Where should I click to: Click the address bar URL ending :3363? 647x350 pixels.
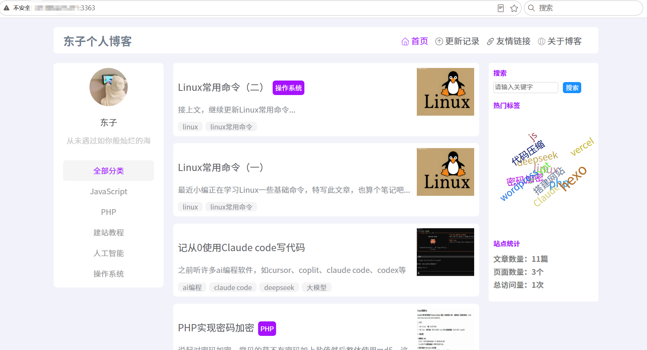tap(65, 8)
